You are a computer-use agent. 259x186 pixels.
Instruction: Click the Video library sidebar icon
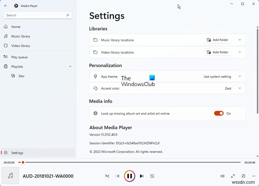6,45
